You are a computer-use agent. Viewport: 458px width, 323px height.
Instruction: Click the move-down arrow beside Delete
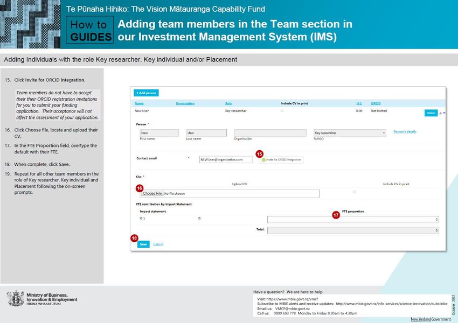444,113
